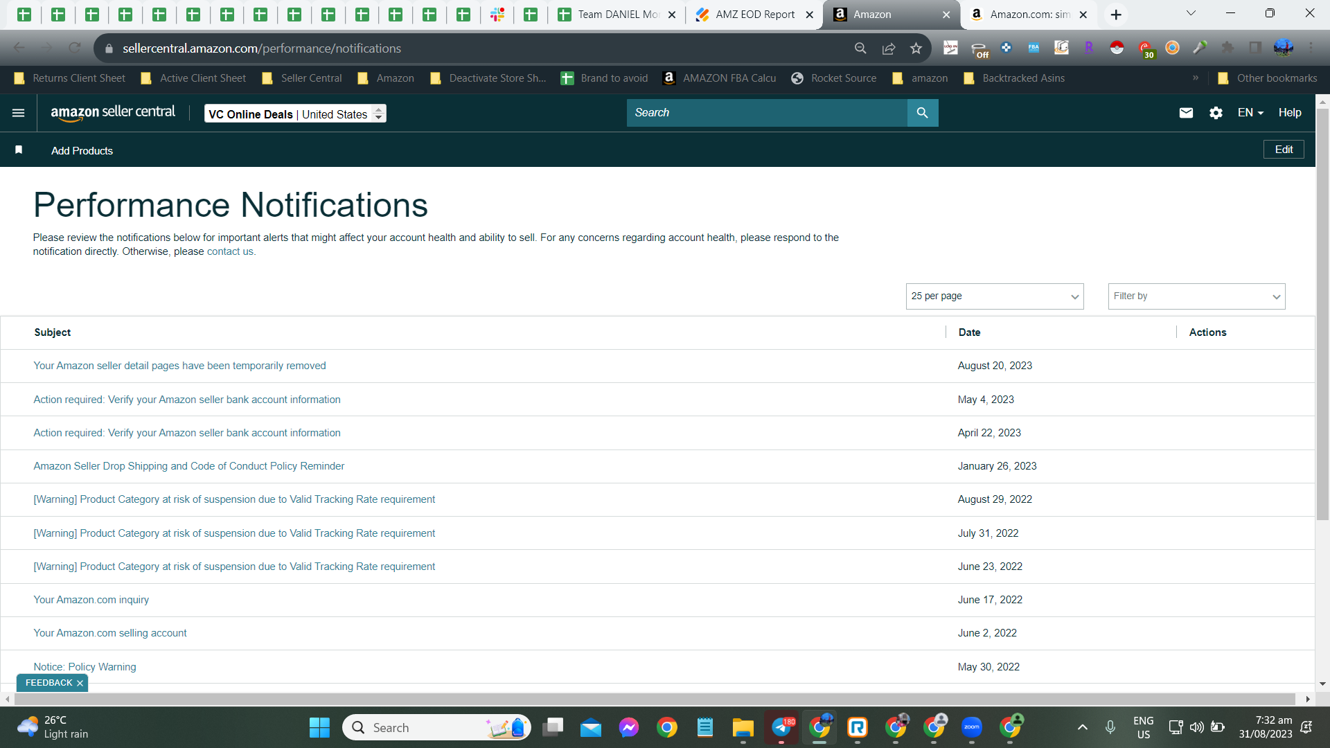Click the contact us link
The width and height of the screenshot is (1330, 748).
[x=230, y=251]
